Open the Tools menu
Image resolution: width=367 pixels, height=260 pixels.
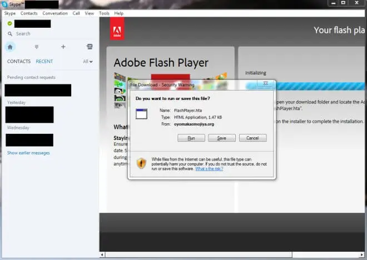104,13
